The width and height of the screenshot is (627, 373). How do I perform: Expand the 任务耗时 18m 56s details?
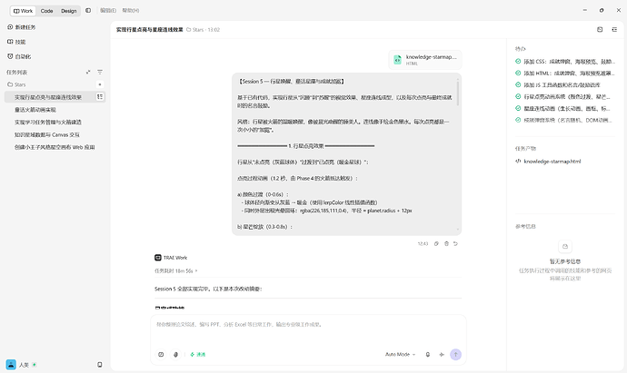point(176,270)
